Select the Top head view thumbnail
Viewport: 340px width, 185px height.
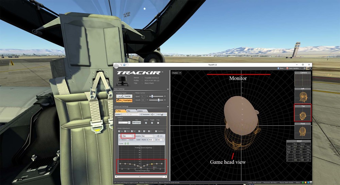303,114
